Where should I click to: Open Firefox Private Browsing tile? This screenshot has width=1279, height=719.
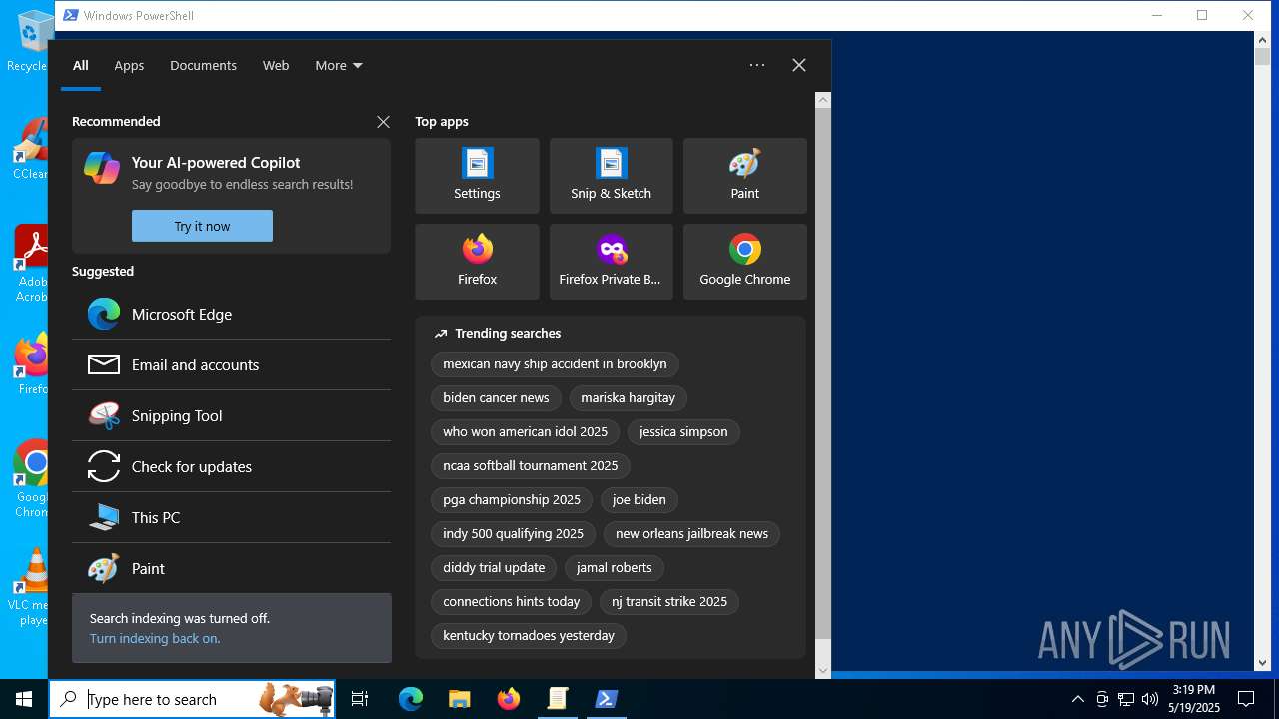click(611, 262)
